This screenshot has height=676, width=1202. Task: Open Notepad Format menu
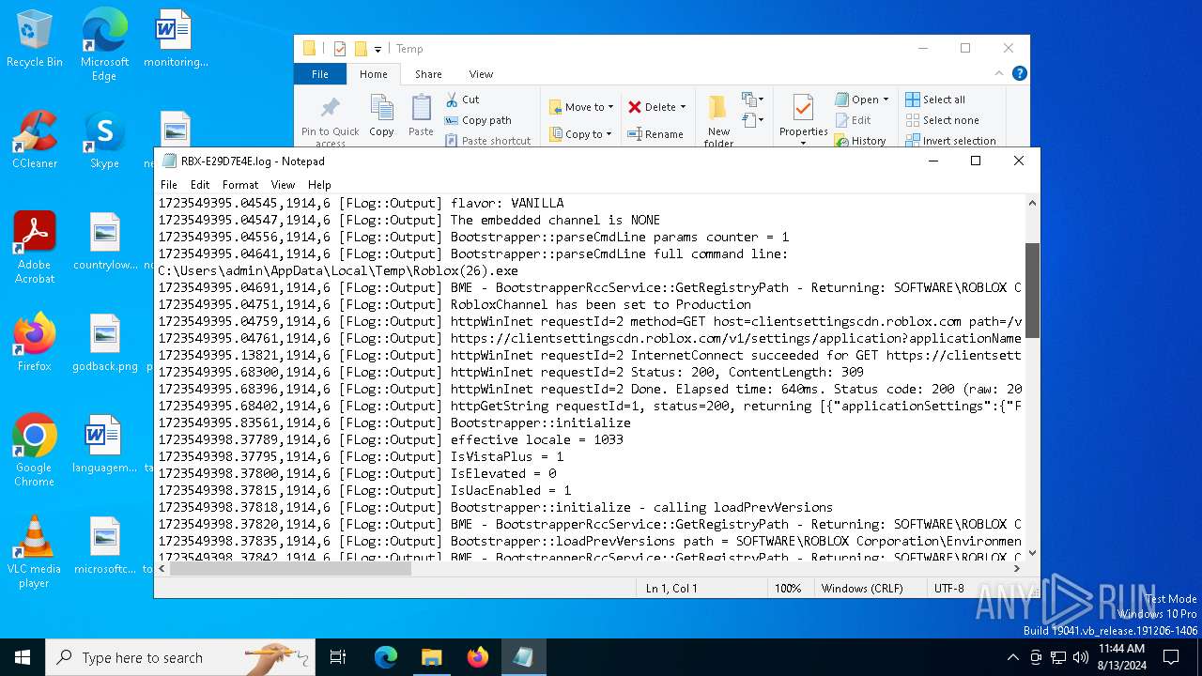tap(240, 185)
